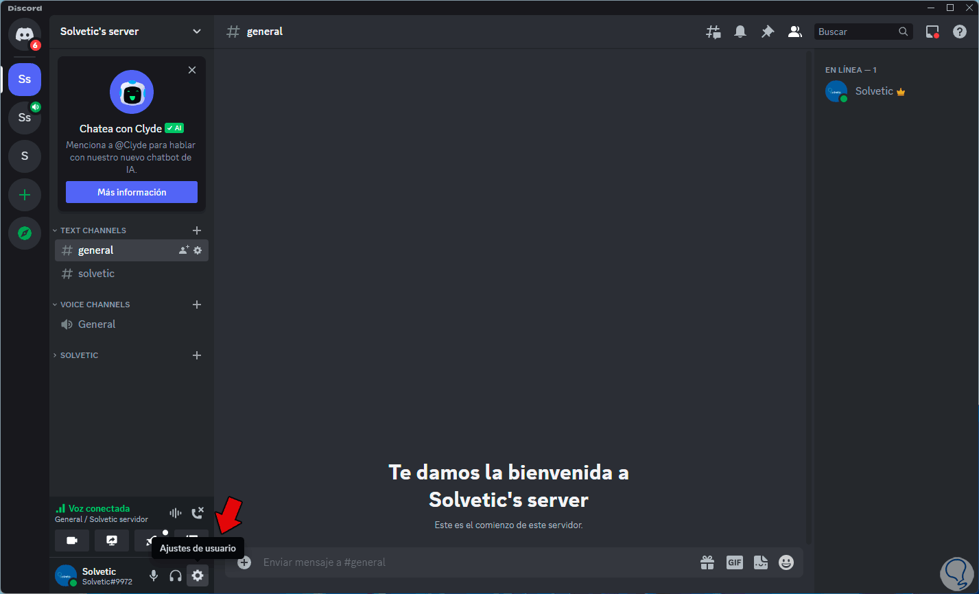The height and width of the screenshot is (594, 979).
Task: Click the green AI badge beside Clyde
Action: click(x=174, y=128)
